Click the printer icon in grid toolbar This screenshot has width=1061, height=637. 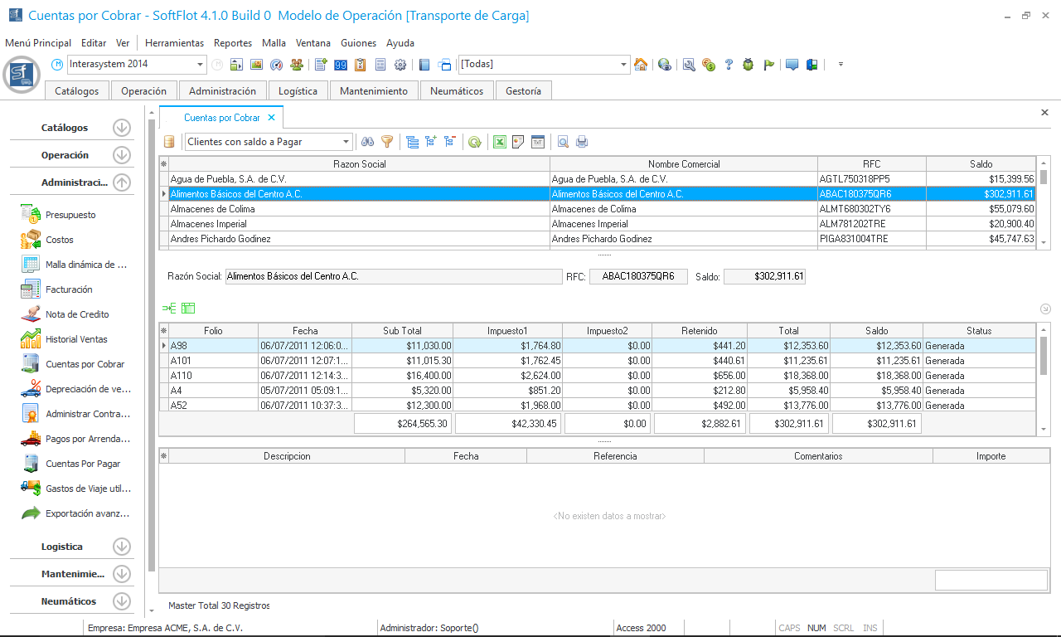point(582,142)
